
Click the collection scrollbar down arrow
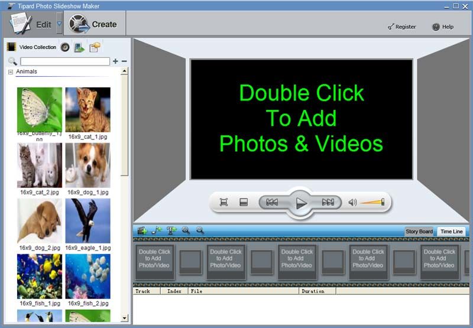(125, 318)
